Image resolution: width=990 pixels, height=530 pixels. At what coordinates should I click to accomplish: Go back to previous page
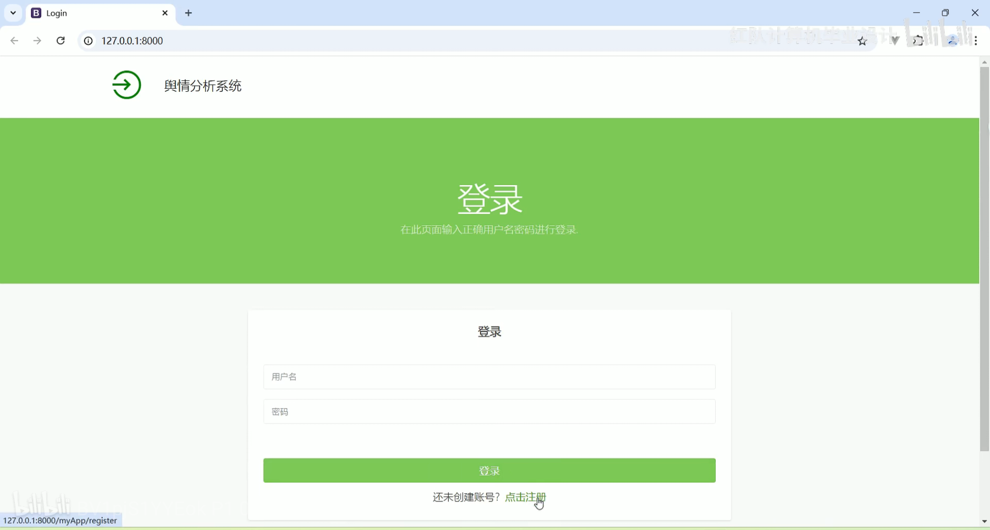(14, 41)
